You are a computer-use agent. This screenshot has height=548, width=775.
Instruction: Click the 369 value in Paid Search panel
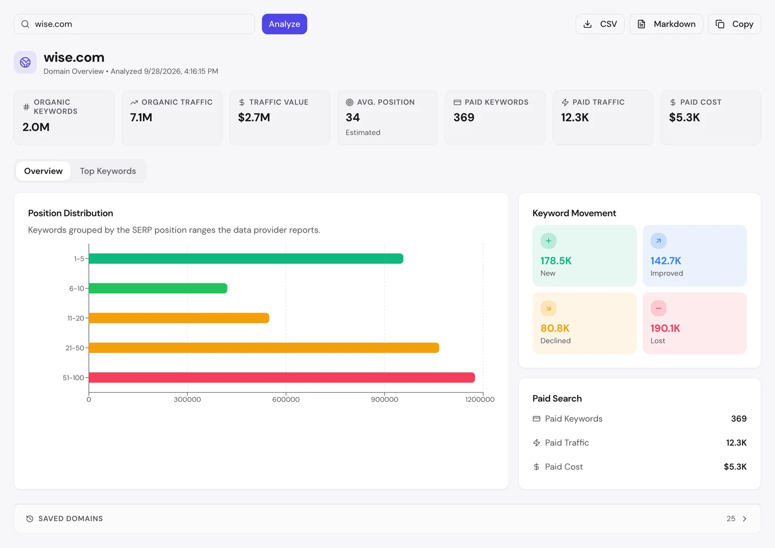(739, 419)
